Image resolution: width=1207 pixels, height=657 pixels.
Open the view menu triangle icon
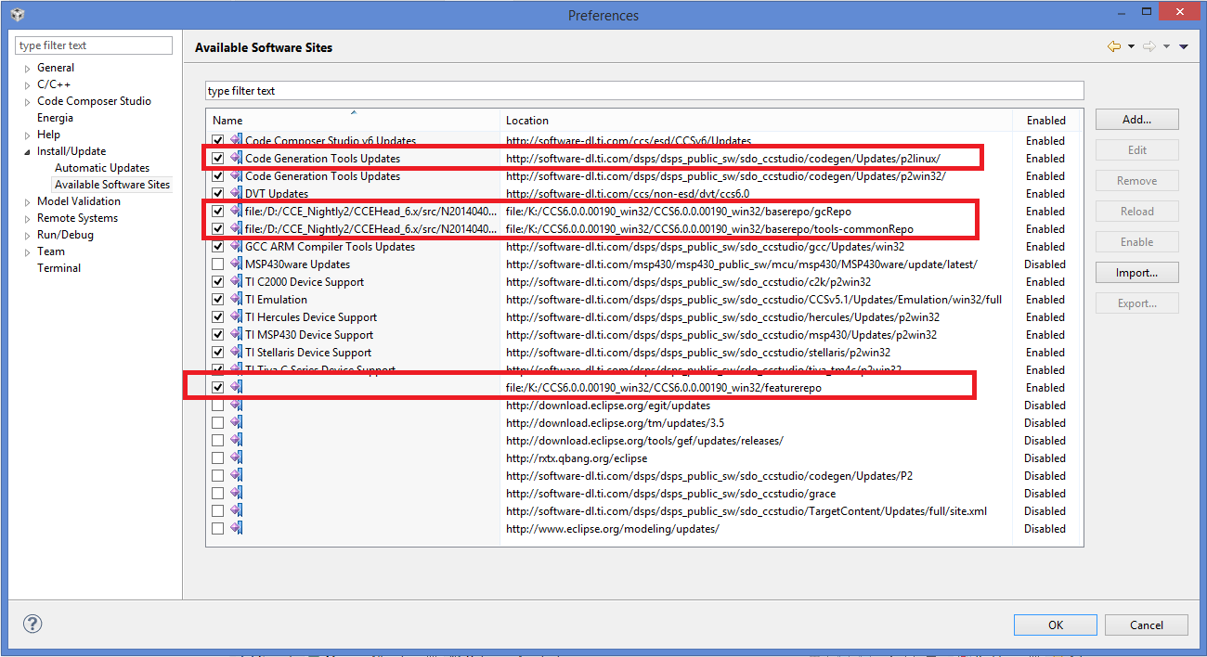1184,47
